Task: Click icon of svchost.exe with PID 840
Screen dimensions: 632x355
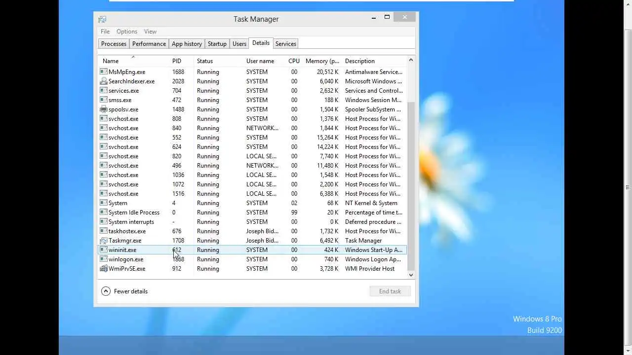Action: pos(104,128)
